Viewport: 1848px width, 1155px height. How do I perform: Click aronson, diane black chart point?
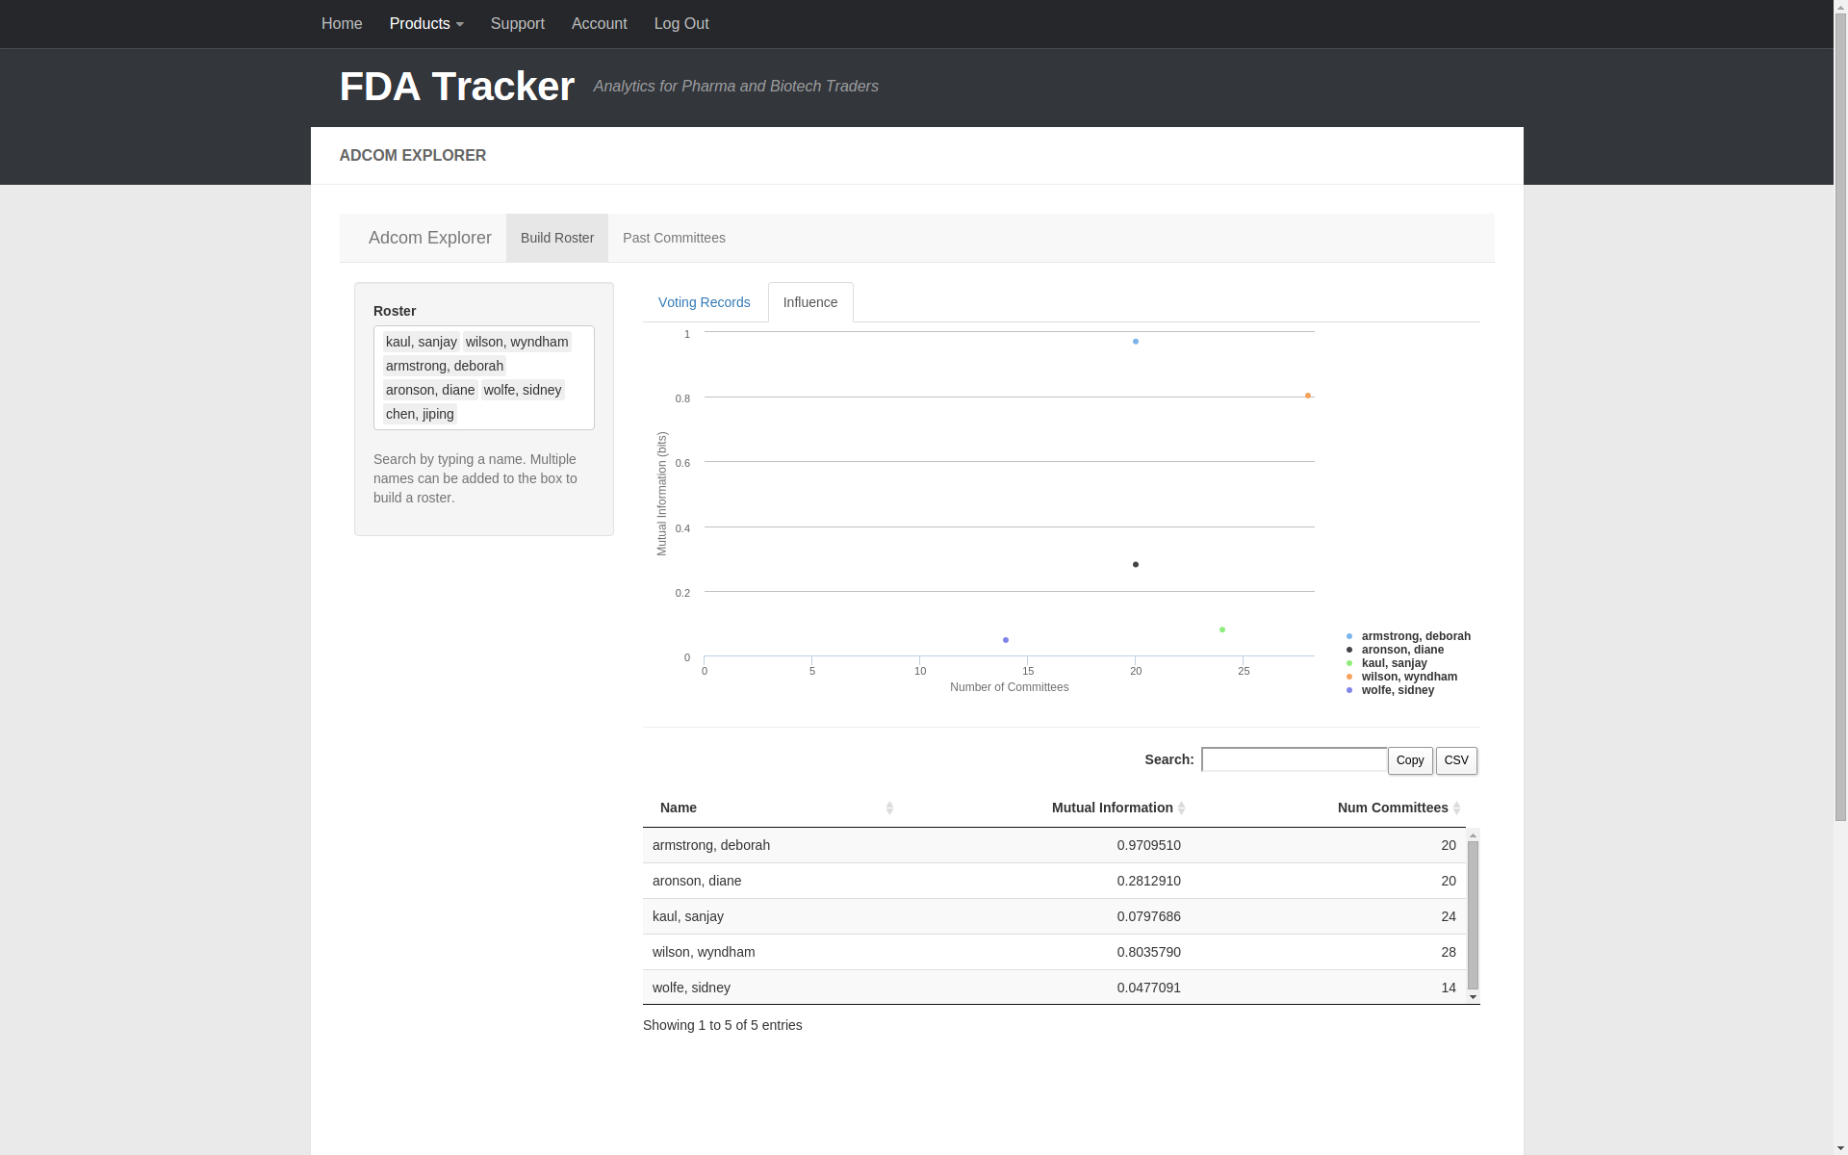tap(1136, 565)
